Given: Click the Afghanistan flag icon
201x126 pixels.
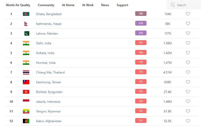Looking at the screenshot, I should coord(26,121).
